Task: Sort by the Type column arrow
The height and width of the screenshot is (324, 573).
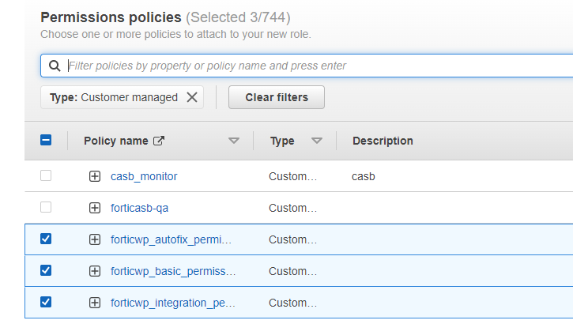Action: pos(317,141)
